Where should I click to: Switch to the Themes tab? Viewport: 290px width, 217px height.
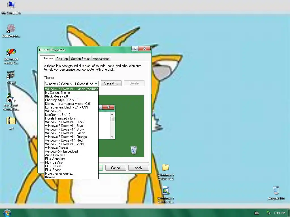coord(48,58)
